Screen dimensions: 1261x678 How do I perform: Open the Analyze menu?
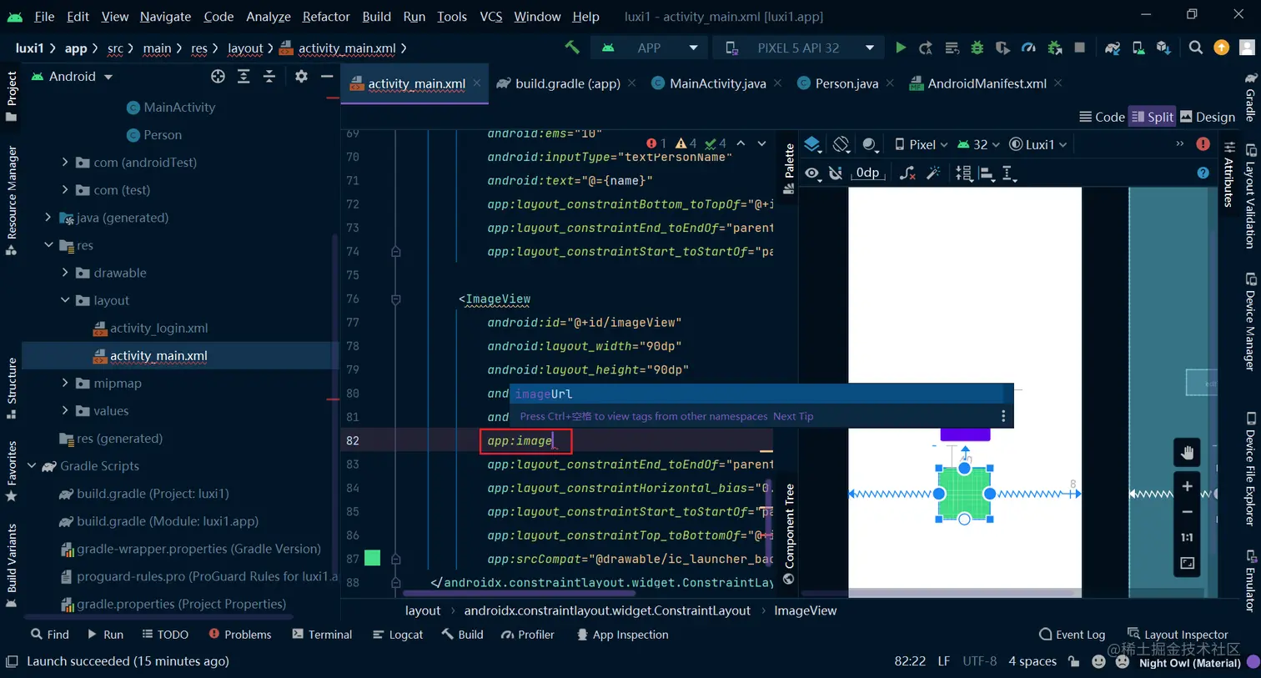[268, 17]
